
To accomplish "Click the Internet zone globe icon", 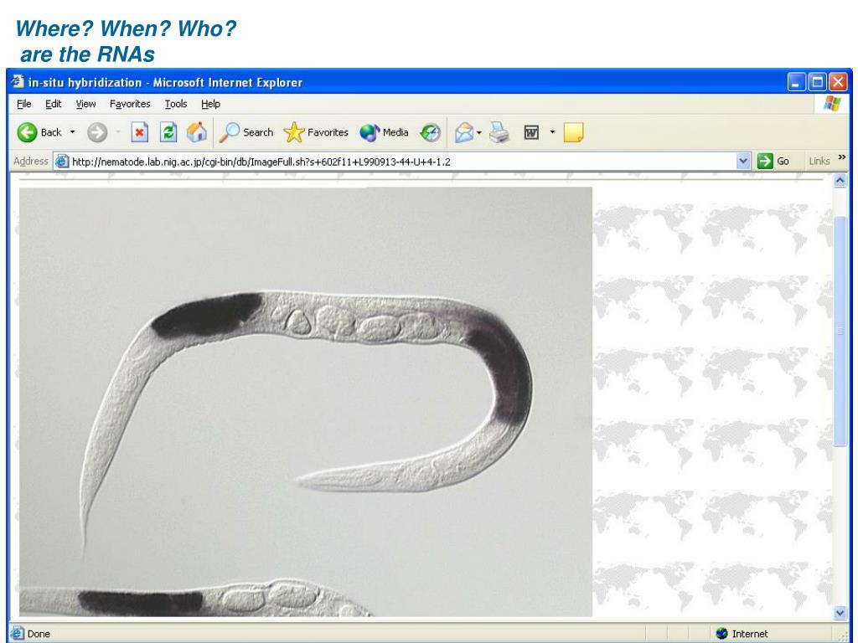I will pos(721,633).
